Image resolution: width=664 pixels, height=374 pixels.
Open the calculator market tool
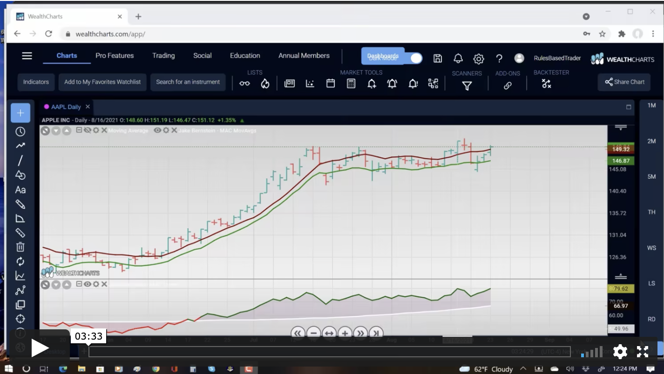coord(351,84)
